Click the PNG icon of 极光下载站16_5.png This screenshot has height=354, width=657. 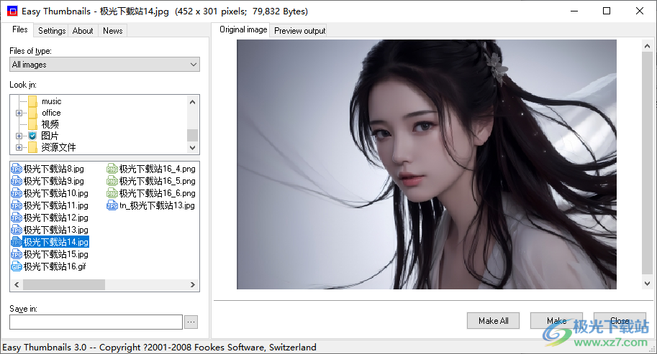pyautogui.click(x=112, y=181)
